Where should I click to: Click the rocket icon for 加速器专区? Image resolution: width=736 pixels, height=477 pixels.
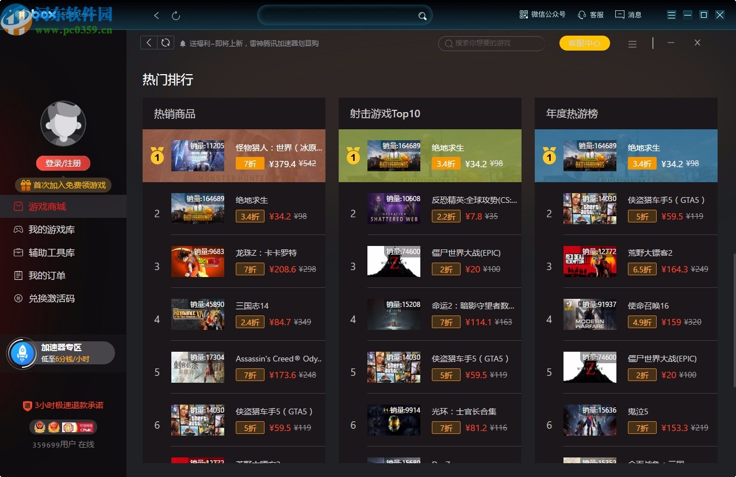[x=22, y=352]
